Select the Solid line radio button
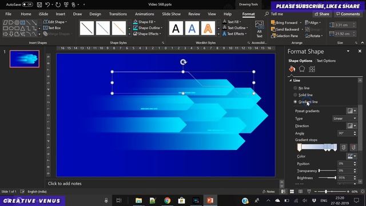366x206 pixels. [x=295, y=95]
